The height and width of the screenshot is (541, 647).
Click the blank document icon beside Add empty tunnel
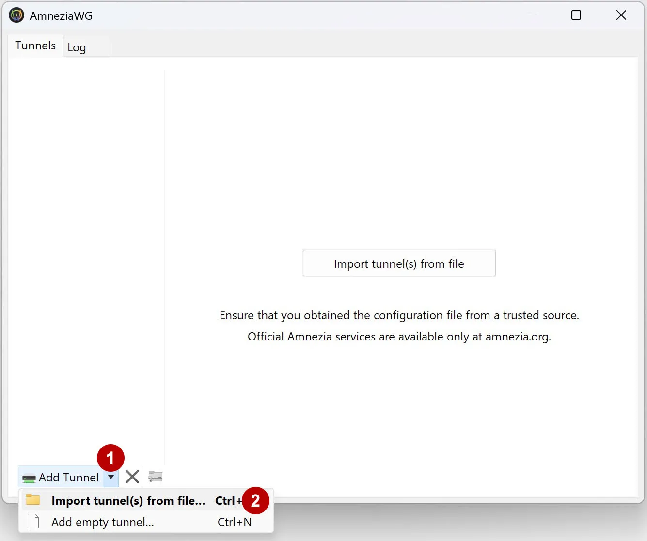coord(32,521)
